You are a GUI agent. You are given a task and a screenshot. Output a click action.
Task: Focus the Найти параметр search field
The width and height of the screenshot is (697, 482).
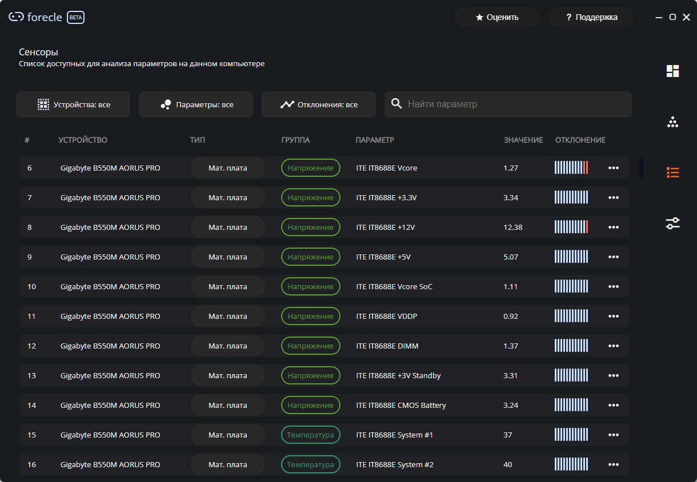point(508,104)
